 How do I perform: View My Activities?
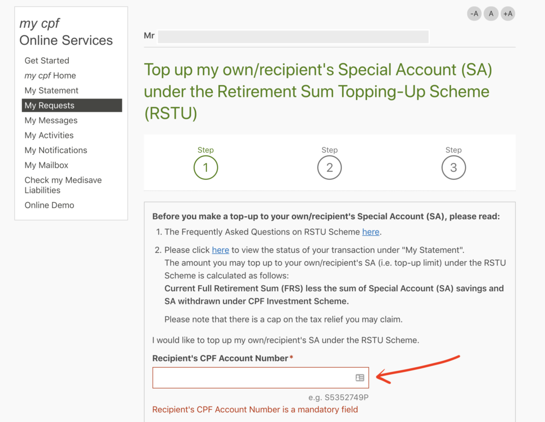[x=49, y=135]
